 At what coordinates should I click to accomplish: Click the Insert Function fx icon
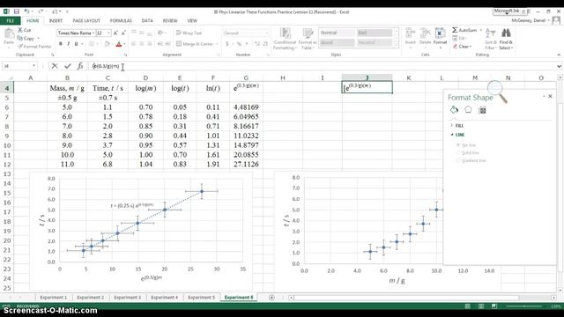click(80, 66)
